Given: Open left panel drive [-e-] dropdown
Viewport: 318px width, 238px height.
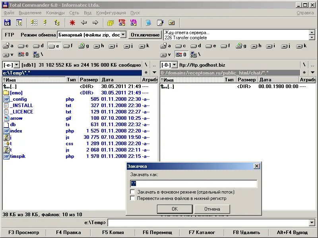Looking at the screenshot, I should click(x=17, y=65).
